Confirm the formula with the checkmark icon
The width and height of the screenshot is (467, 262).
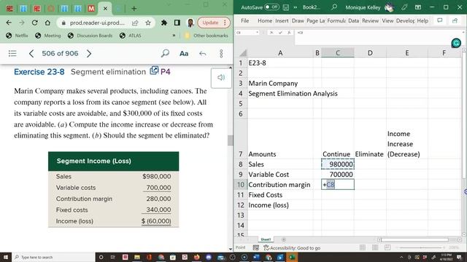(280, 32)
